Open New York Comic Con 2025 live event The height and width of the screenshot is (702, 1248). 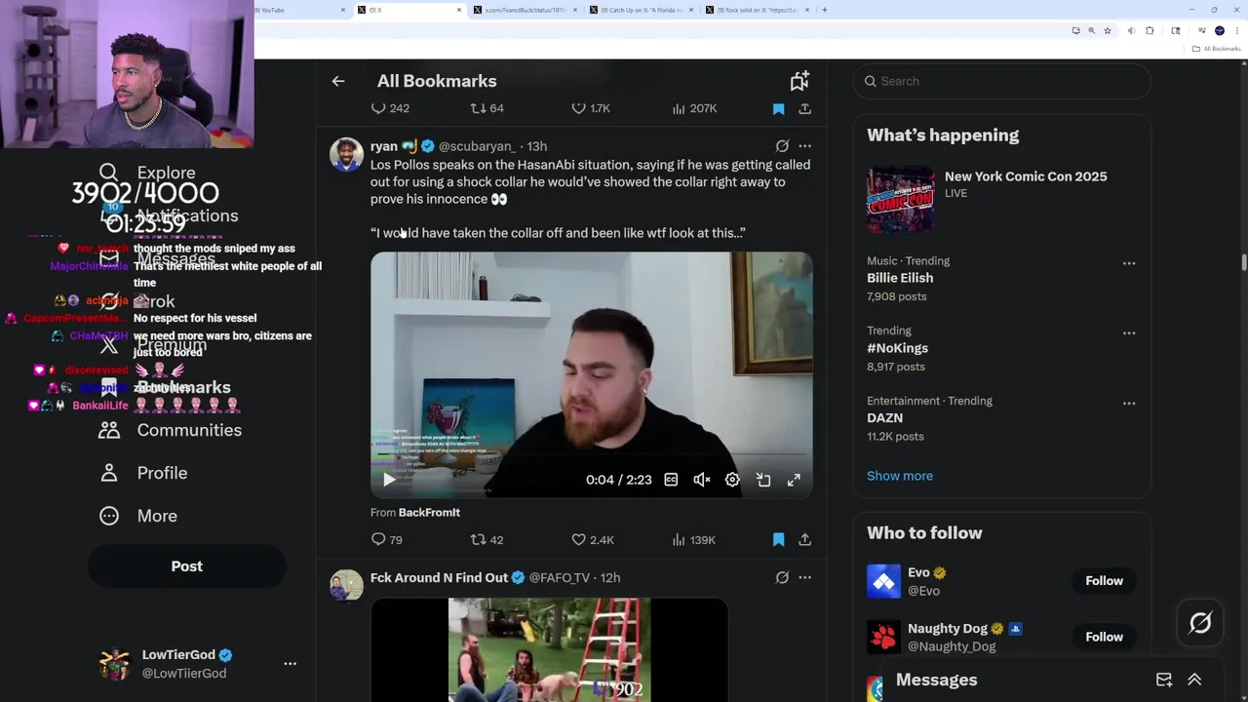coord(1001,199)
